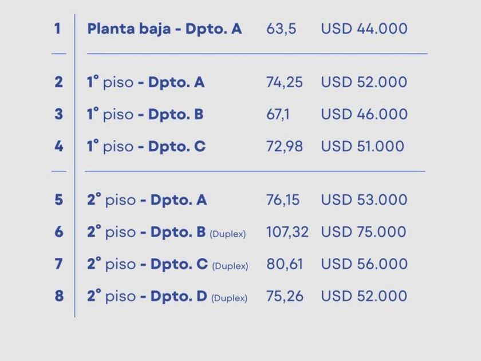Click the USD 46.000 price
Viewport: 481px width, 361px height.
[x=364, y=114]
